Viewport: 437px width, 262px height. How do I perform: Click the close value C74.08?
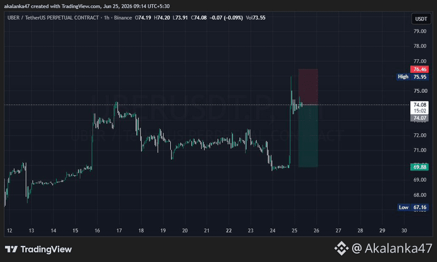pos(199,17)
